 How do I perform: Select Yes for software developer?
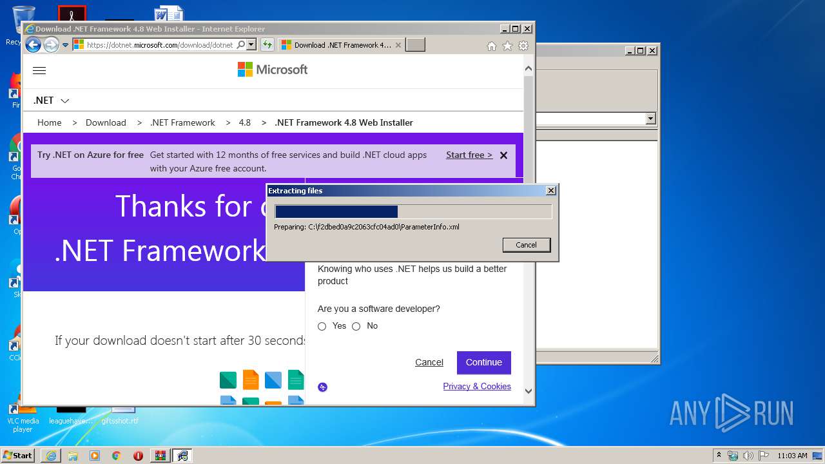pos(322,326)
